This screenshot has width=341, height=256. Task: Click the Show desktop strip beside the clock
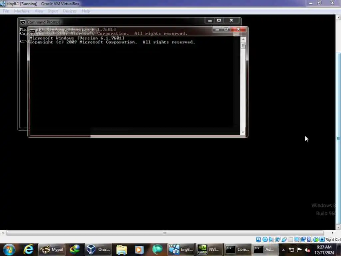(x=339, y=249)
